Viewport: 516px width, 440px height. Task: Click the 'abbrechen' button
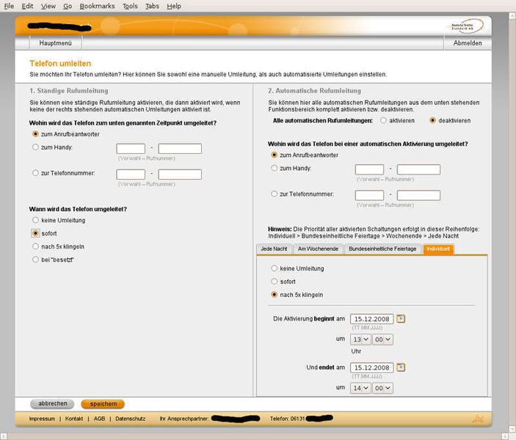(52, 404)
